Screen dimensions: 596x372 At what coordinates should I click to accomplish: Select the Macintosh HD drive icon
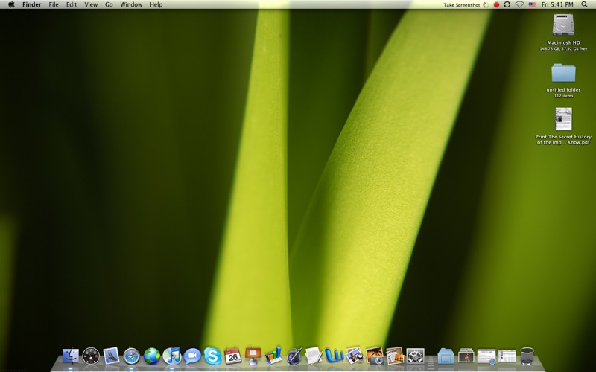pyautogui.click(x=563, y=25)
